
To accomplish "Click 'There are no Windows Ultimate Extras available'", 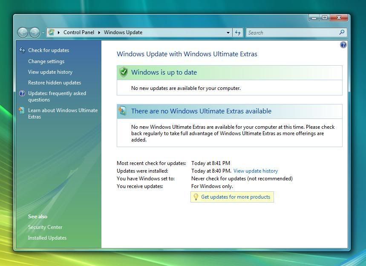I will [x=201, y=111].
